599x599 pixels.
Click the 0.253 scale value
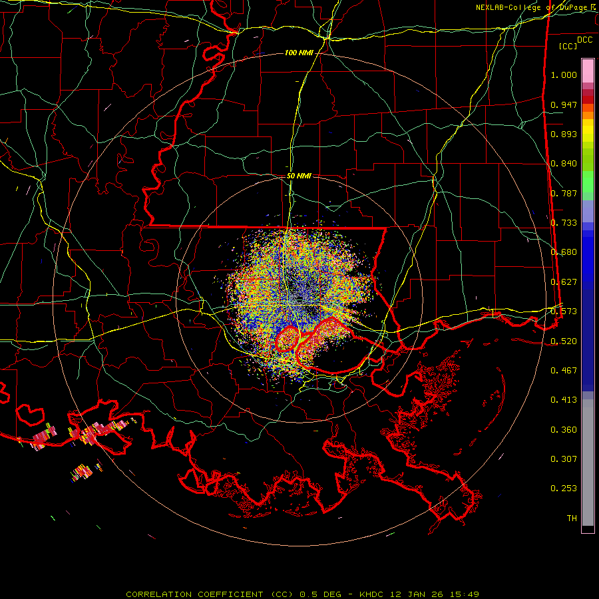(564, 489)
